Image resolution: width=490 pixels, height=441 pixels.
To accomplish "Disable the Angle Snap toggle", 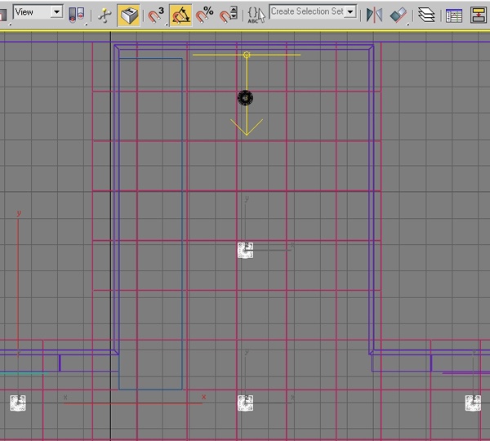I will point(181,14).
